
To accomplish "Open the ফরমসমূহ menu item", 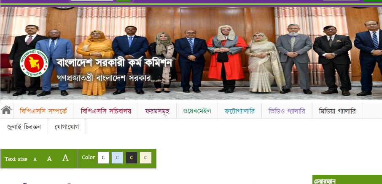I will click(x=157, y=111).
